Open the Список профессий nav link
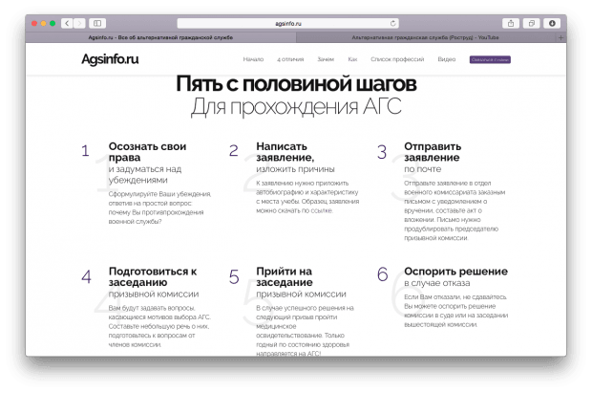This screenshot has width=592, height=393. coord(396,59)
